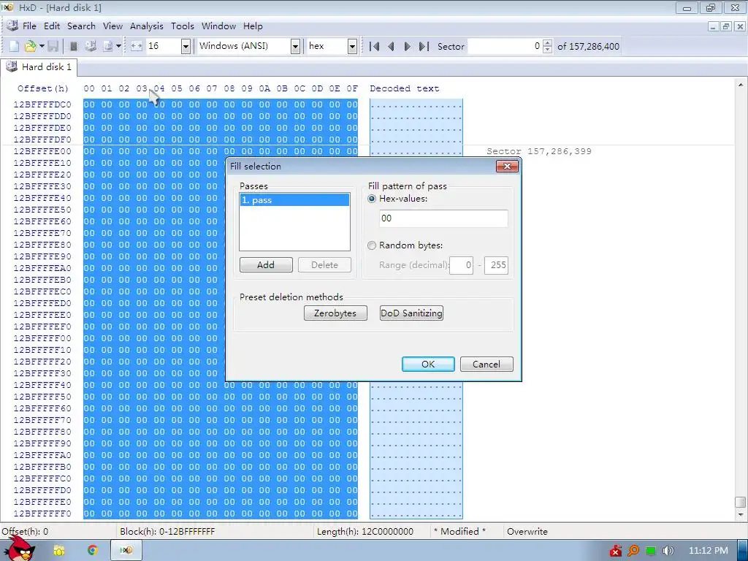The width and height of the screenshot is (748, 561).
Task: Select the Hard disk 1 tab
Action: tap(39, 66)
